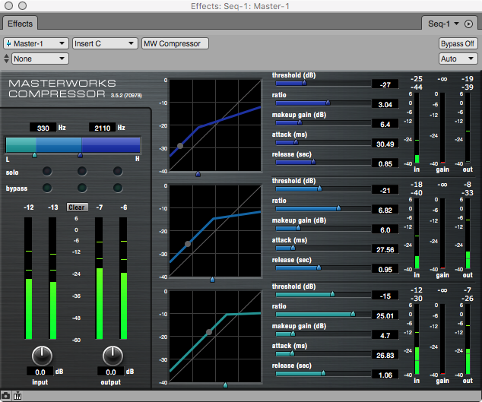
Task: Click the high band threshold marker under top graph
Action: (198, 174)
